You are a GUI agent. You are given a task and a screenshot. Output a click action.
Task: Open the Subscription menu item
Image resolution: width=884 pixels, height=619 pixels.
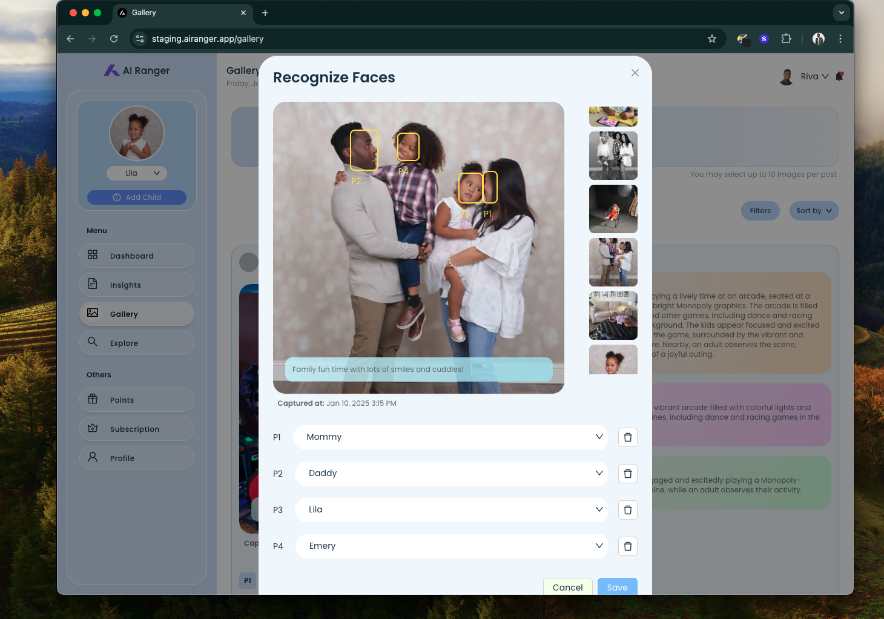click(x=137, y=429)
